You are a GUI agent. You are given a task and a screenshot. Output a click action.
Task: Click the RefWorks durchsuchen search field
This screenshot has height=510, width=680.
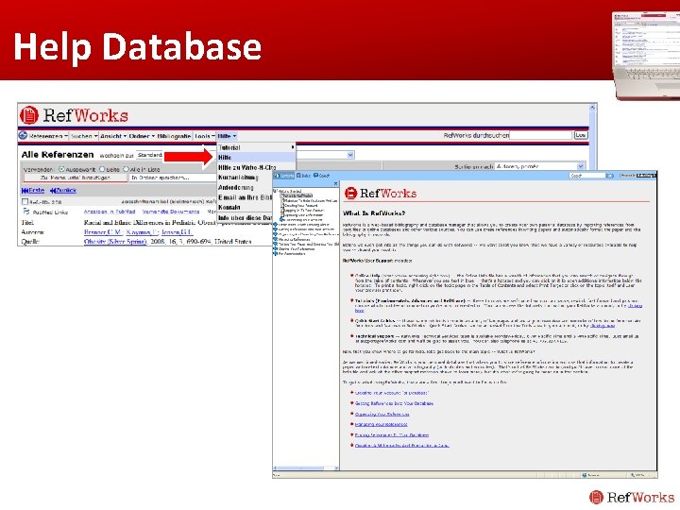540,135
